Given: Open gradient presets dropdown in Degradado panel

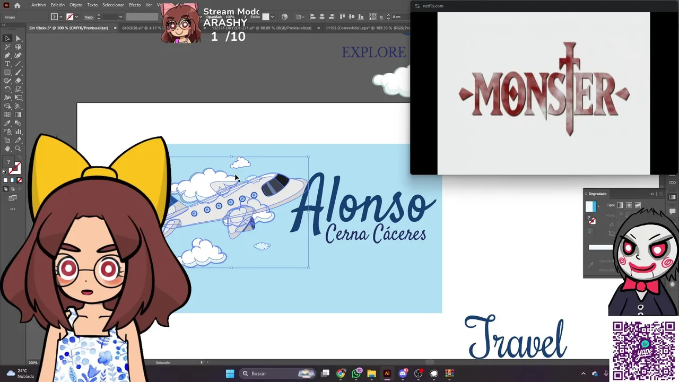Looking at the screenshot, I should click(x=598, y=206).
